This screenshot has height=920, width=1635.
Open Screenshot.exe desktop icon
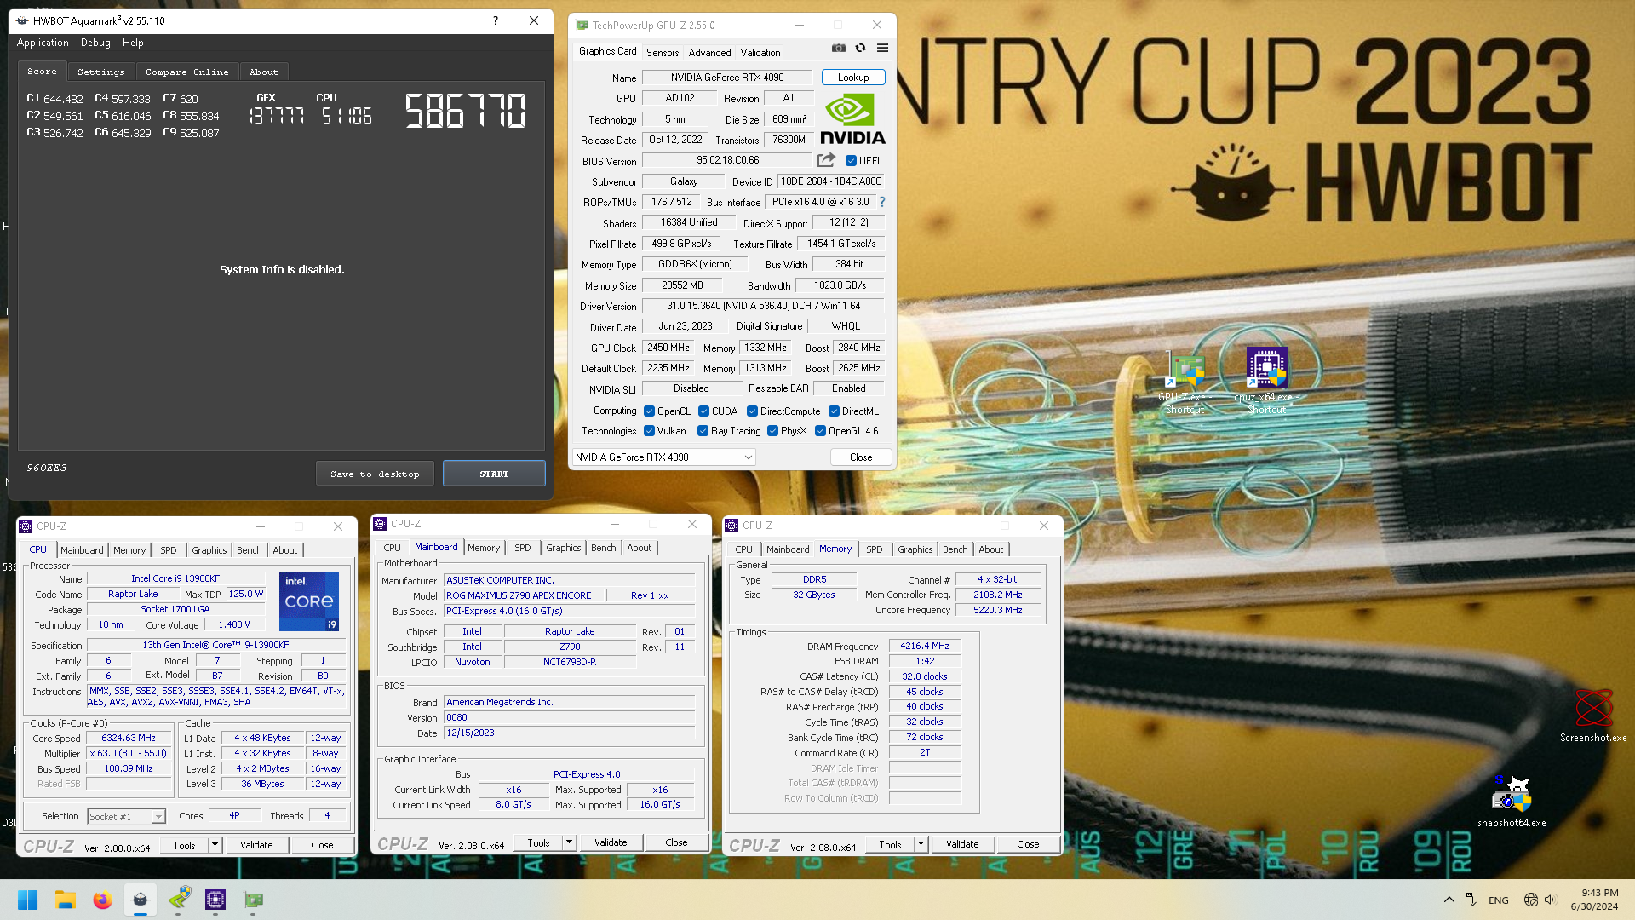1593,716
